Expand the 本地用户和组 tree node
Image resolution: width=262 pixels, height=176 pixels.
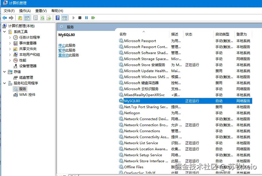point(10,55)
